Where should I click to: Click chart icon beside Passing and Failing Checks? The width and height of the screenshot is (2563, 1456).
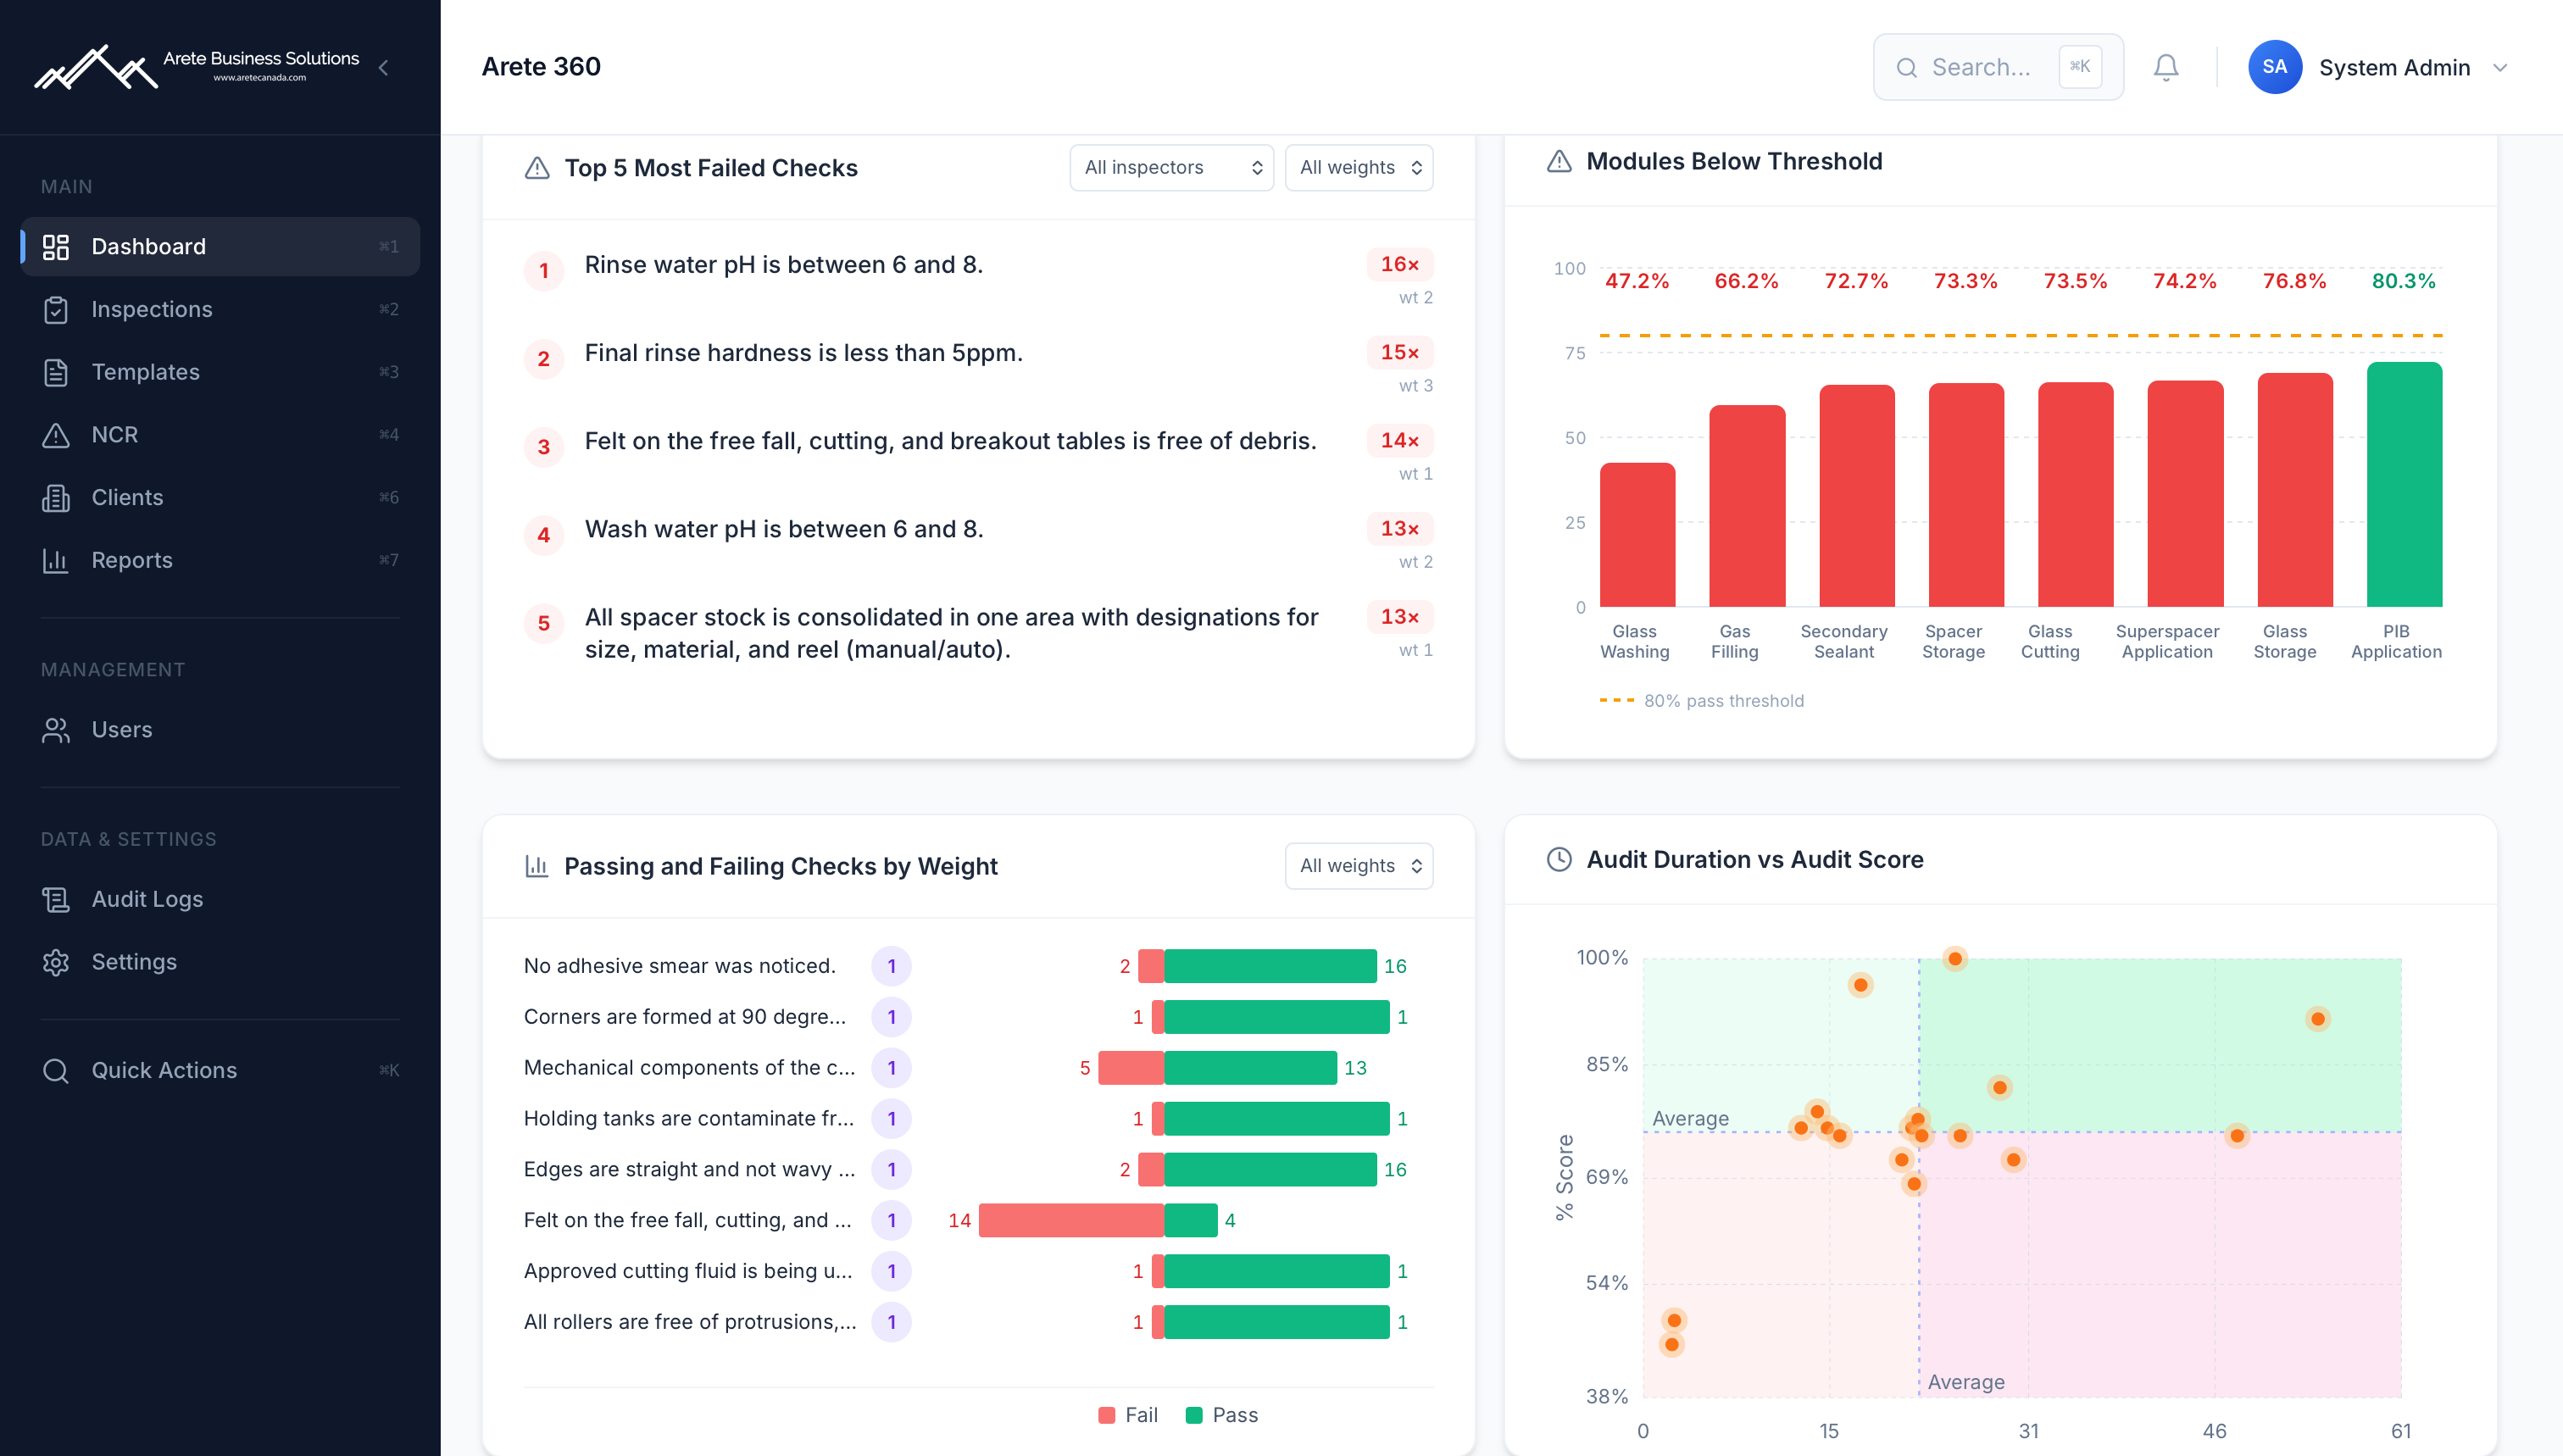[x=537, y=866]
